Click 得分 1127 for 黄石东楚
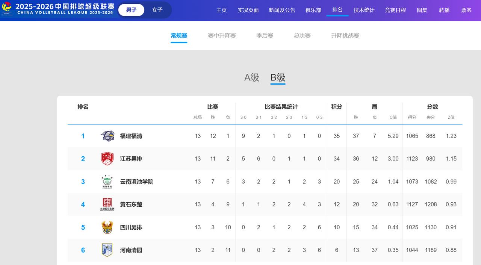The image size is (481, 265). [x=412, y=204]
